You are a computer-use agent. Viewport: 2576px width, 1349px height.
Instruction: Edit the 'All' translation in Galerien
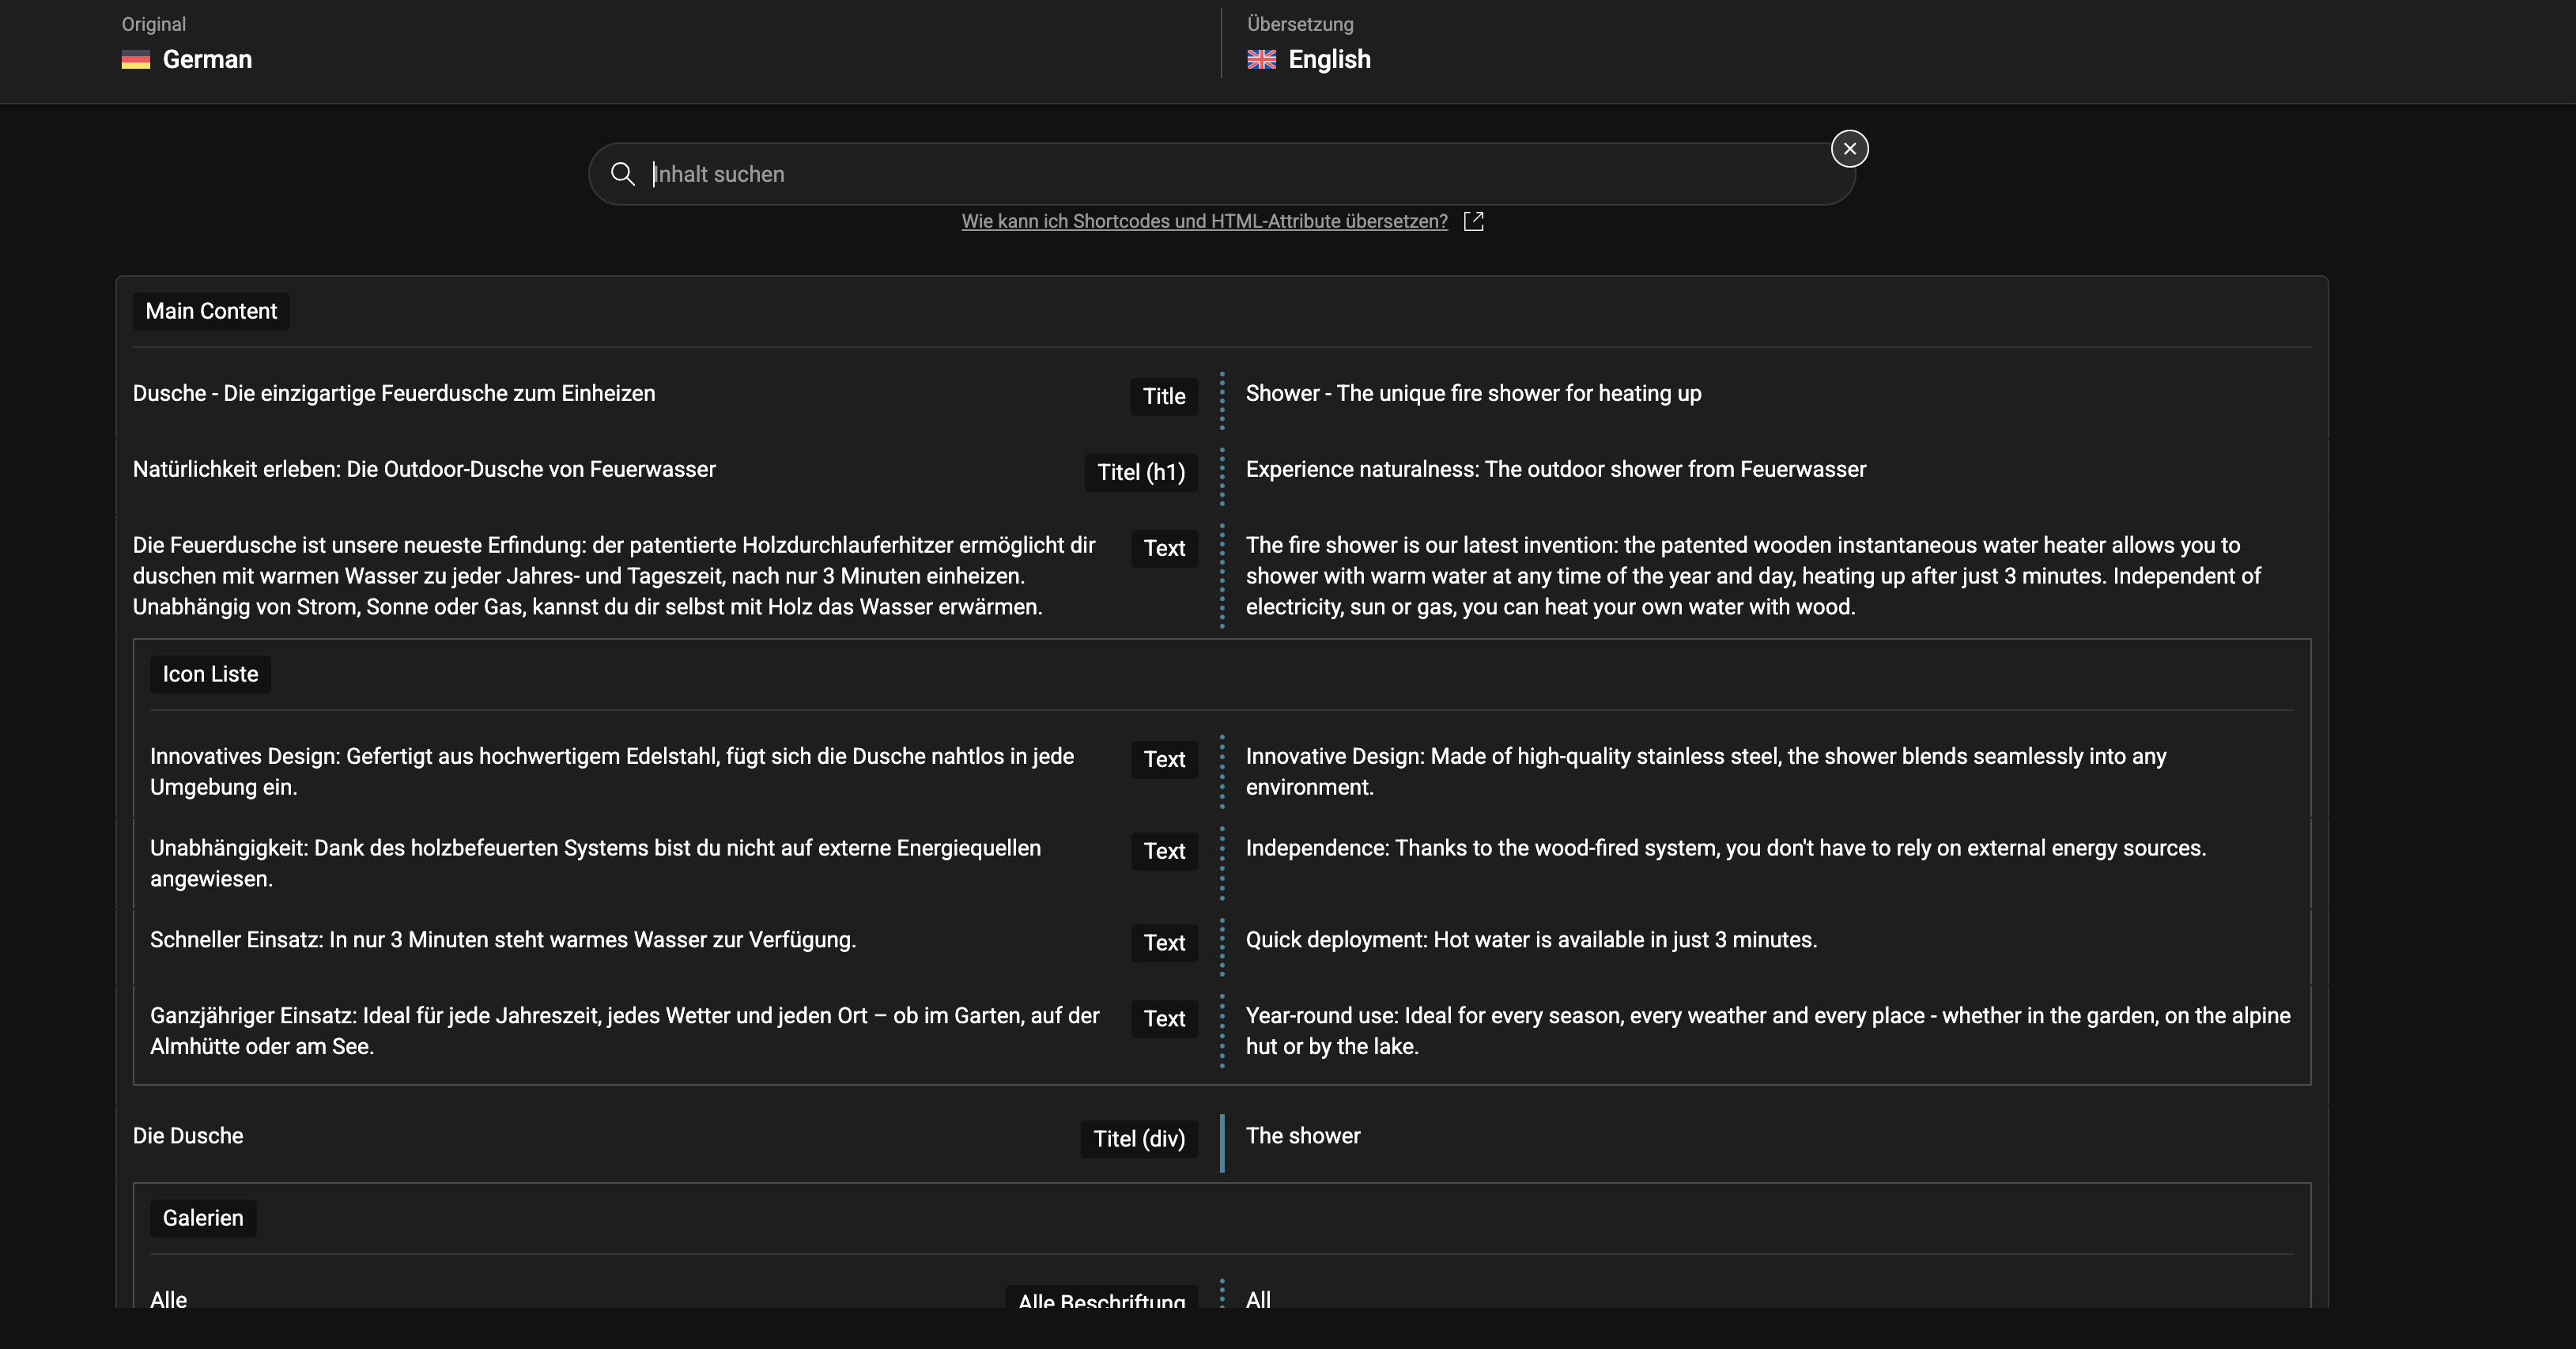click(x=1258, y=1299)
